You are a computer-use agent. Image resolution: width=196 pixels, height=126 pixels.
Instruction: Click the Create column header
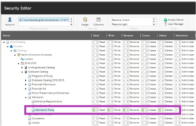pos(146,36)
